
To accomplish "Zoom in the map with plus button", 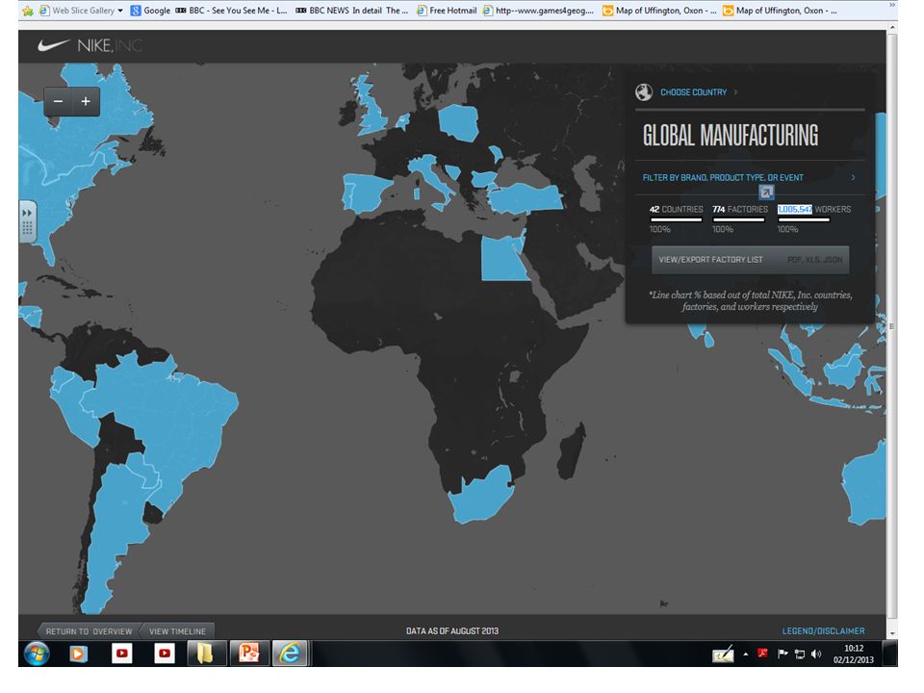I will 86,101.
